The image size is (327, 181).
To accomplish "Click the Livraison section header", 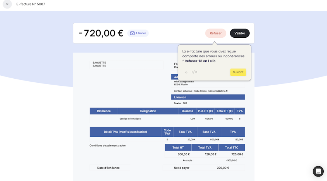I will (x=208, y=97).
